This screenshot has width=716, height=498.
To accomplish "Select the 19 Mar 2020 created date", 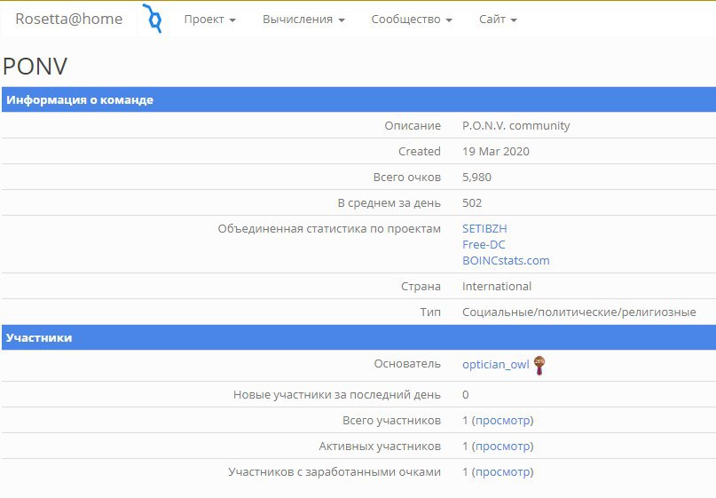I will [496, 151].
